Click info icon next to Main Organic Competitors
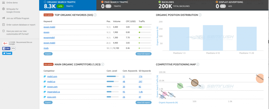 coord(103,64)
